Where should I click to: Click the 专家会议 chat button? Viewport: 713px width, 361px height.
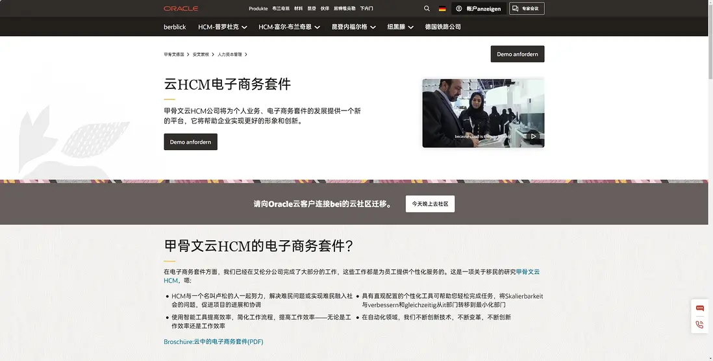[x=527, y=8]
